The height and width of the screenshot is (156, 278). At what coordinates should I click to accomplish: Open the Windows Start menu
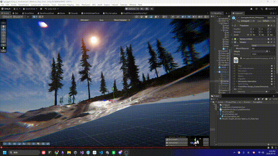[5, 153]
